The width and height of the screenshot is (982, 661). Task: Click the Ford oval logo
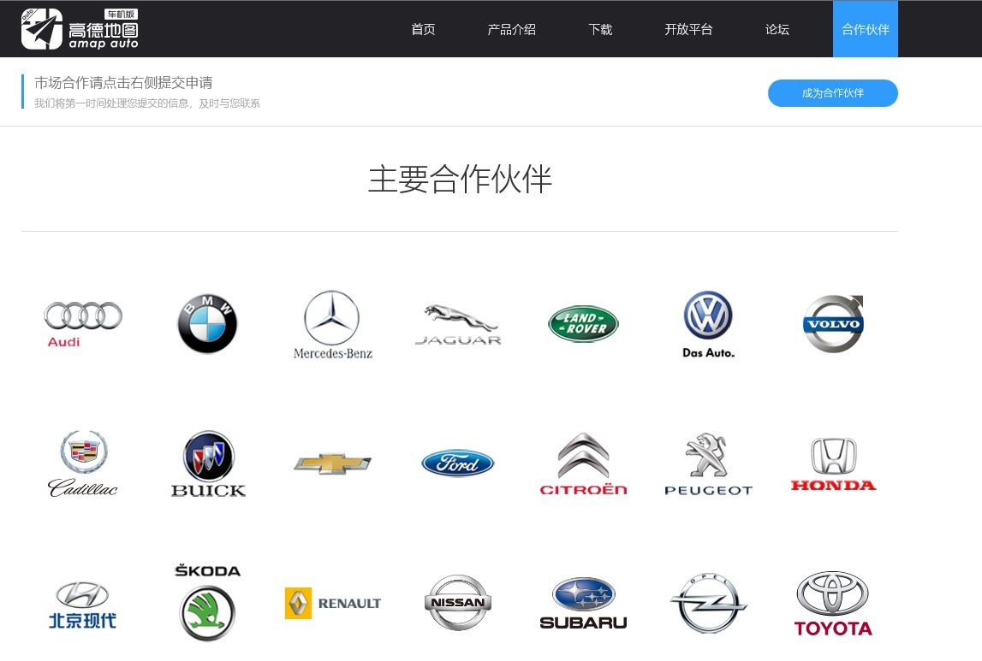458,463
